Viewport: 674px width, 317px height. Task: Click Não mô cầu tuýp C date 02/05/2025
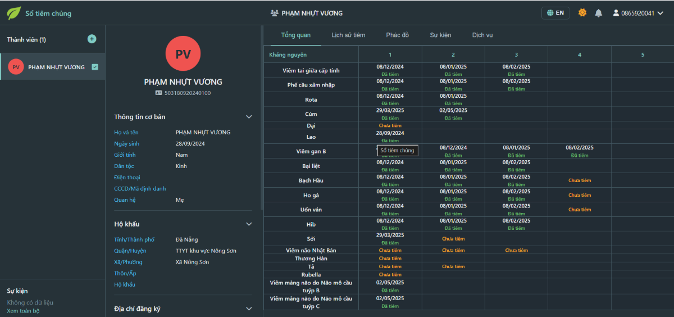click(x=390, y=298)
